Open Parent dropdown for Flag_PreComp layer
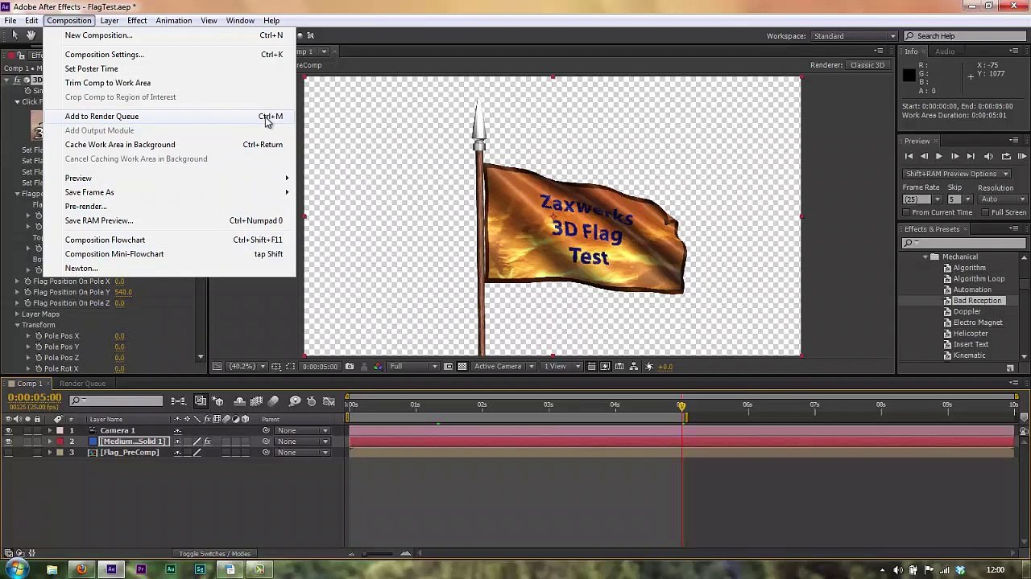This screenshot has height=579, width=1031. tap(302, 452)
